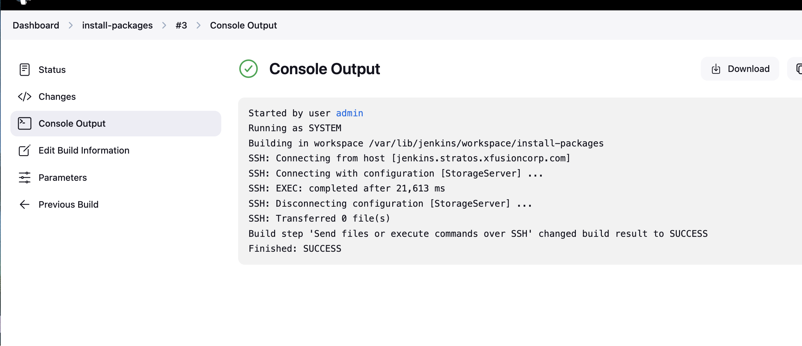Click the Console Output page heading
802x346 pixels.
[324, 69]
